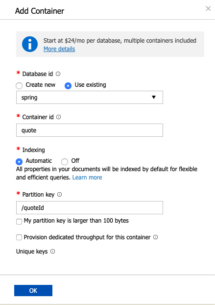The height and width of the screenshot is (305, 215).
Task: Click the Container id field containing quote
Action: [90, 130]
